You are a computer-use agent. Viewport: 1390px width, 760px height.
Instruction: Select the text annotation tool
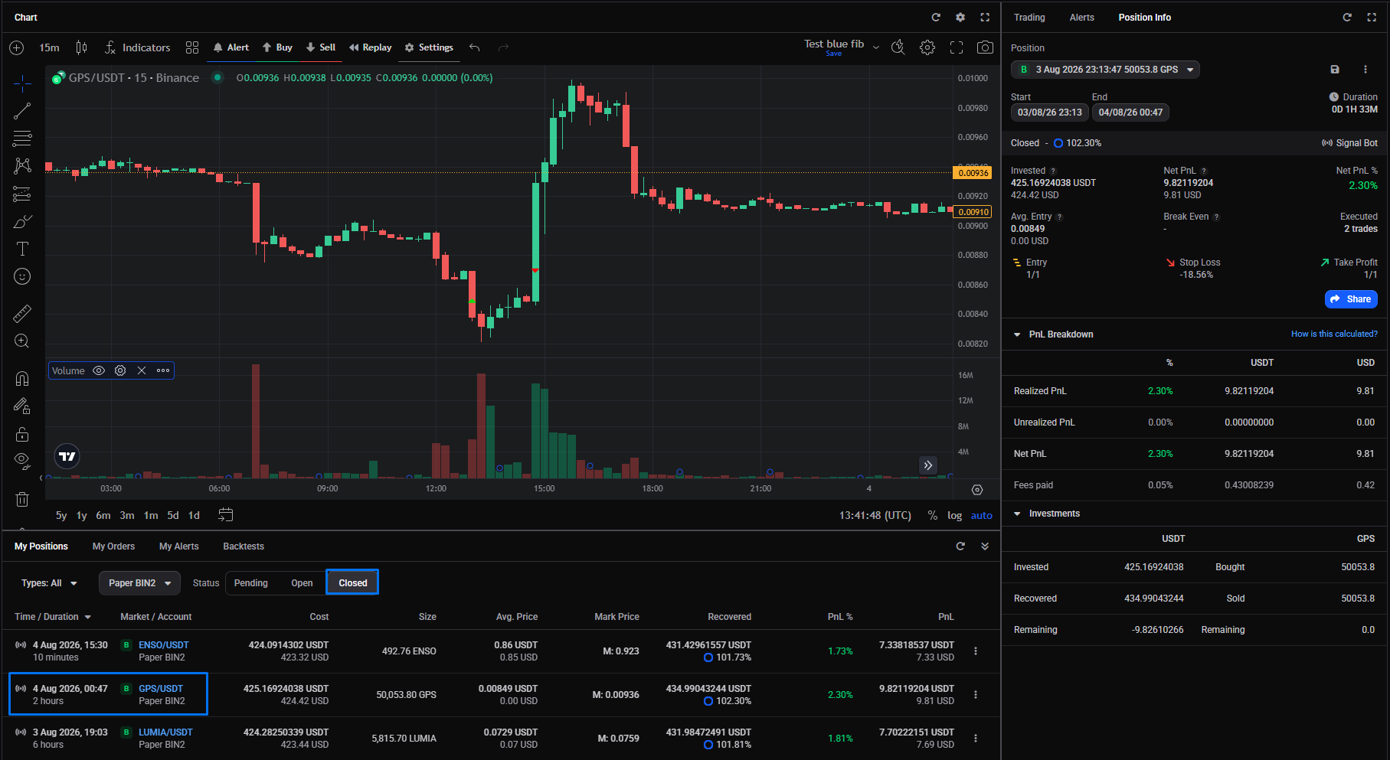click(22, 249)
